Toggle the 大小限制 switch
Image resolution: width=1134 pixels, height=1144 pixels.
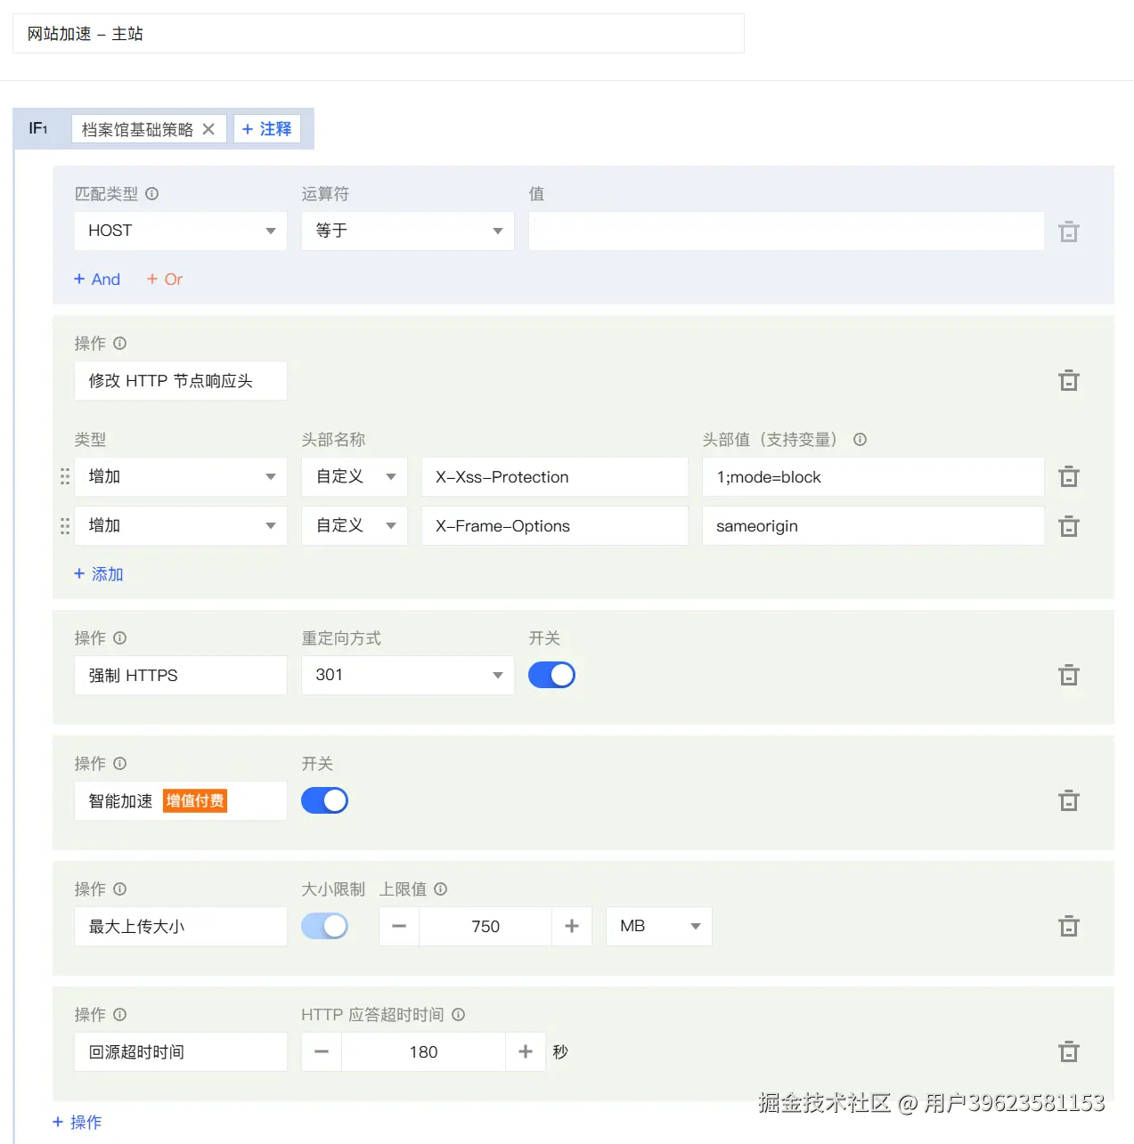(324, 926)
